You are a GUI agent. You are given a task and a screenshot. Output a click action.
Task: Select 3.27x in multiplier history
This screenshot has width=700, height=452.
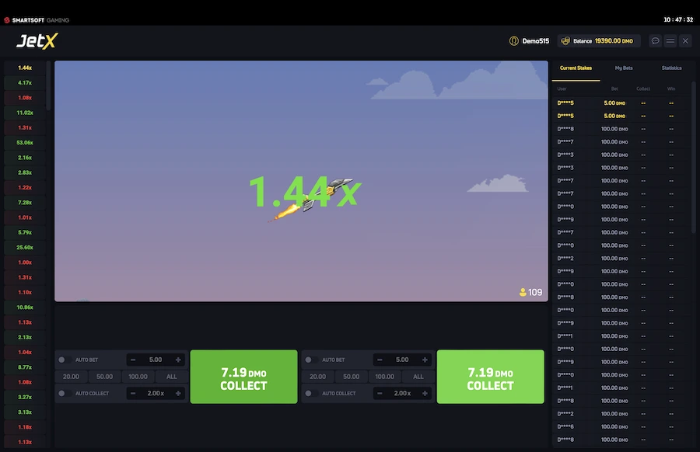(25, 397)
